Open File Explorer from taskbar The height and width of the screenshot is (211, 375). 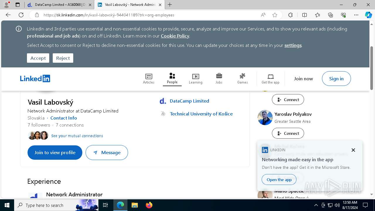coord(134,205)
